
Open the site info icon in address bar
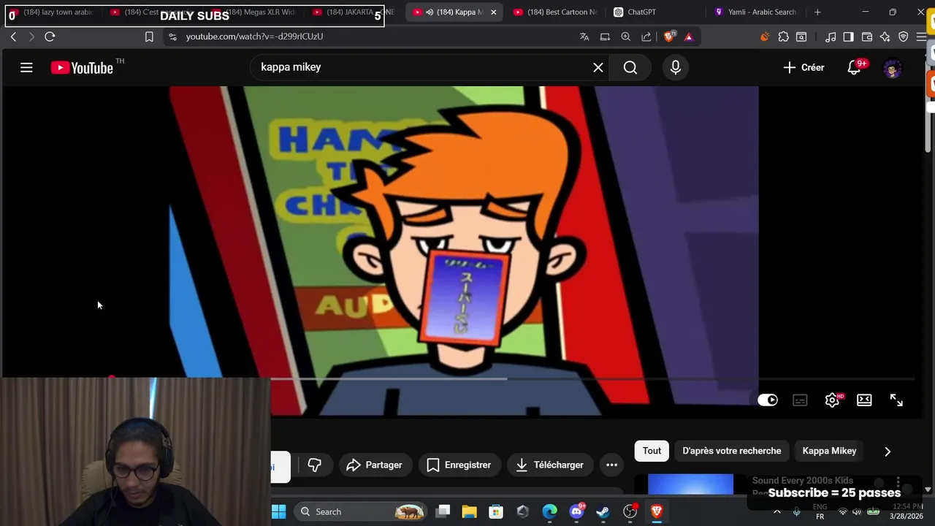tap(172, 37)
